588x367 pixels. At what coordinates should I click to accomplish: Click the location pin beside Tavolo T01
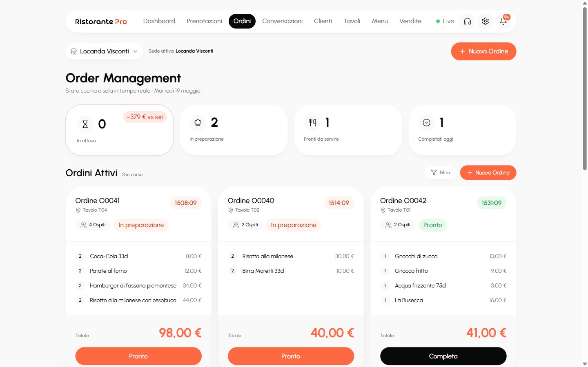(x=383, y=210)
